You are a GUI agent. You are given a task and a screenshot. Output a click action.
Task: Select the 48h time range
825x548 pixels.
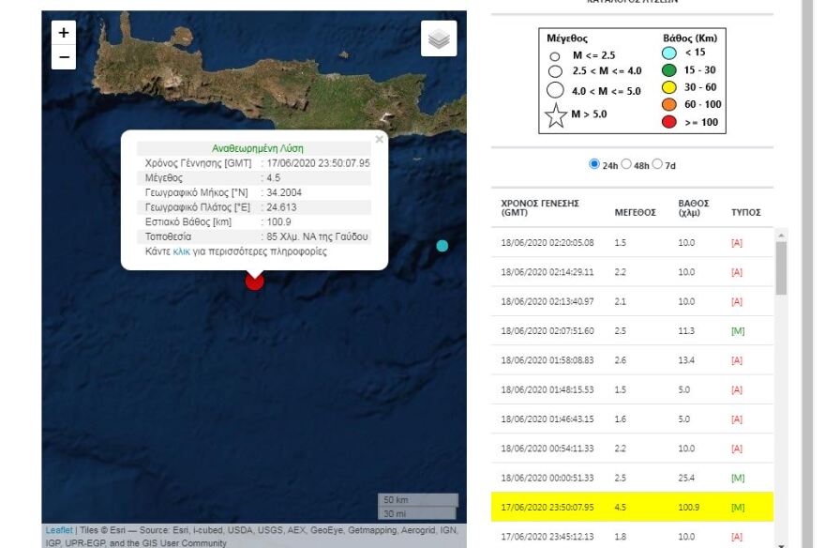626,164
